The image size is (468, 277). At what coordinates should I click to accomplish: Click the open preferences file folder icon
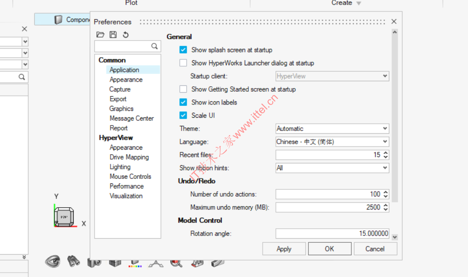101,35
